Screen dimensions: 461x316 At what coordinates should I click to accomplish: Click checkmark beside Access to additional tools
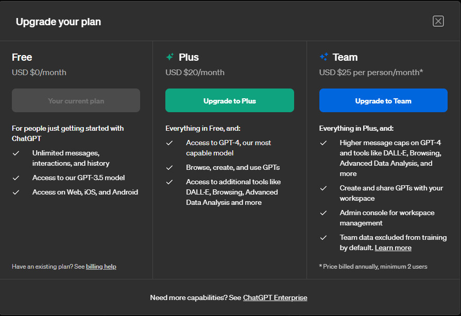[169, 182]
